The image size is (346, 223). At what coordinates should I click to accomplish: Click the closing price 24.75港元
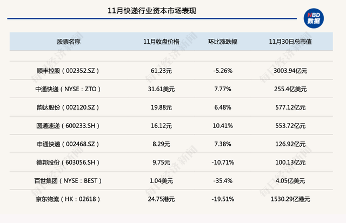pos(161,199)
